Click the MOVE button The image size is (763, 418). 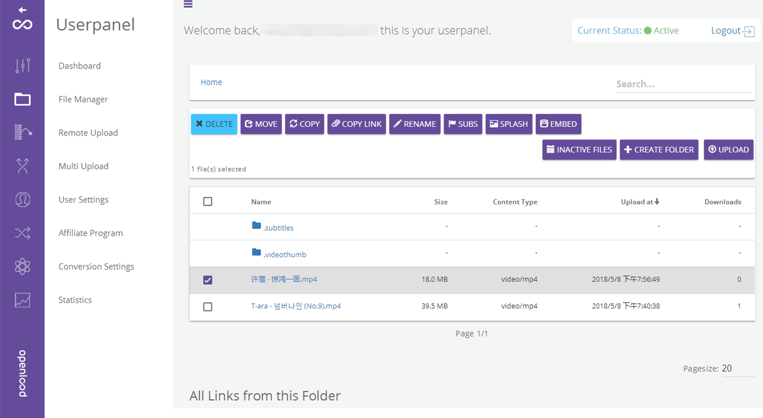click(x=261, y=124)
